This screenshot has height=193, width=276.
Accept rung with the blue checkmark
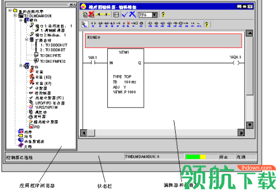[125, 15]
